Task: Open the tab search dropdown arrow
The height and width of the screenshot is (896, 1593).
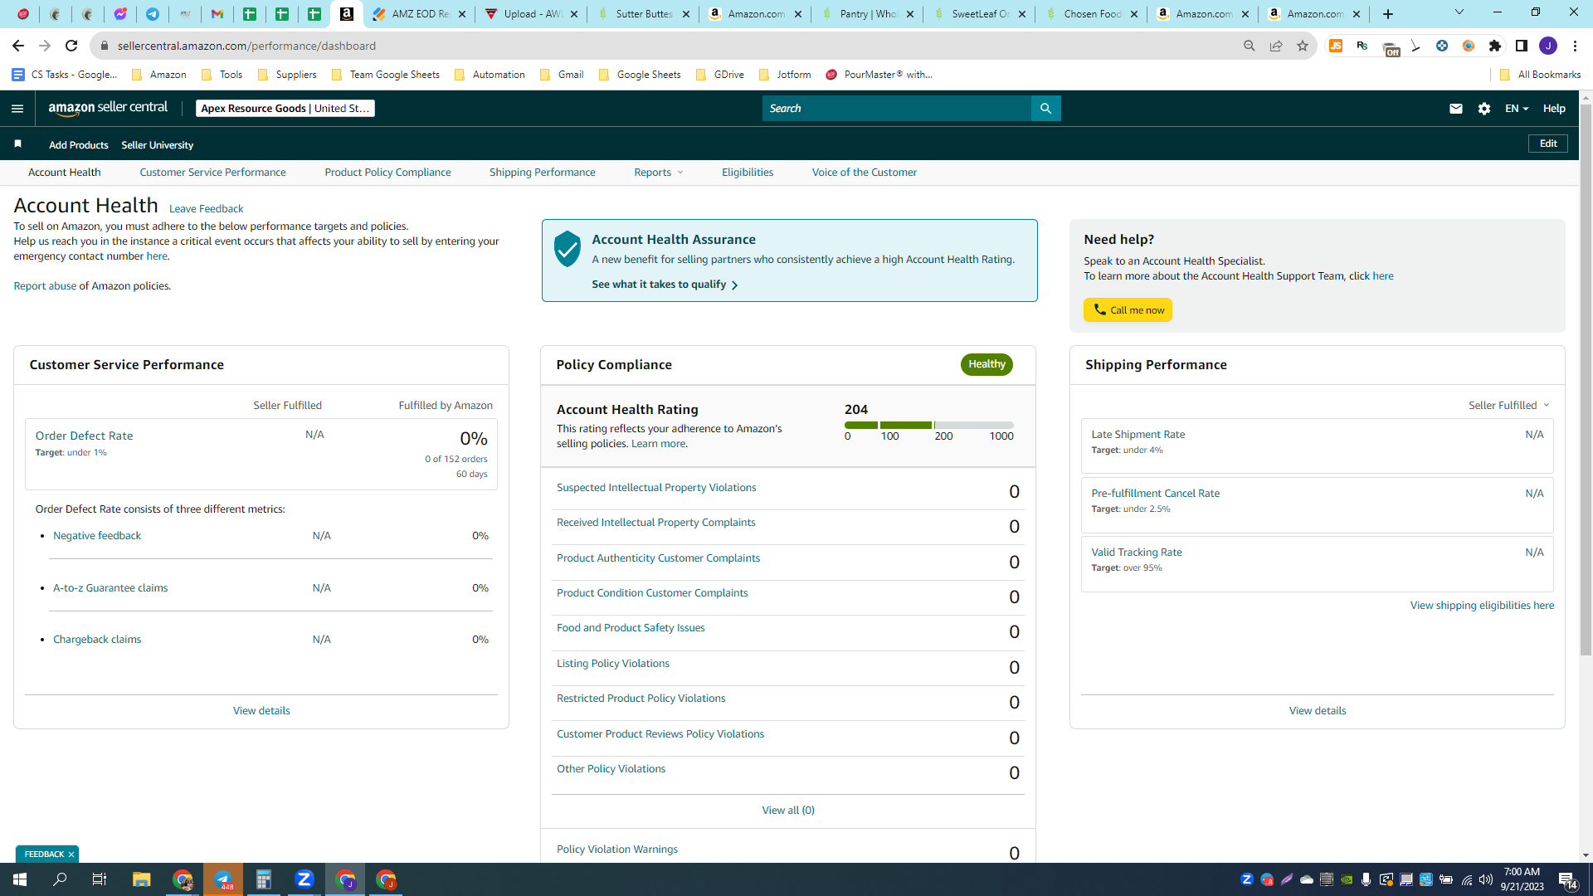Action: pos(1459,12)
